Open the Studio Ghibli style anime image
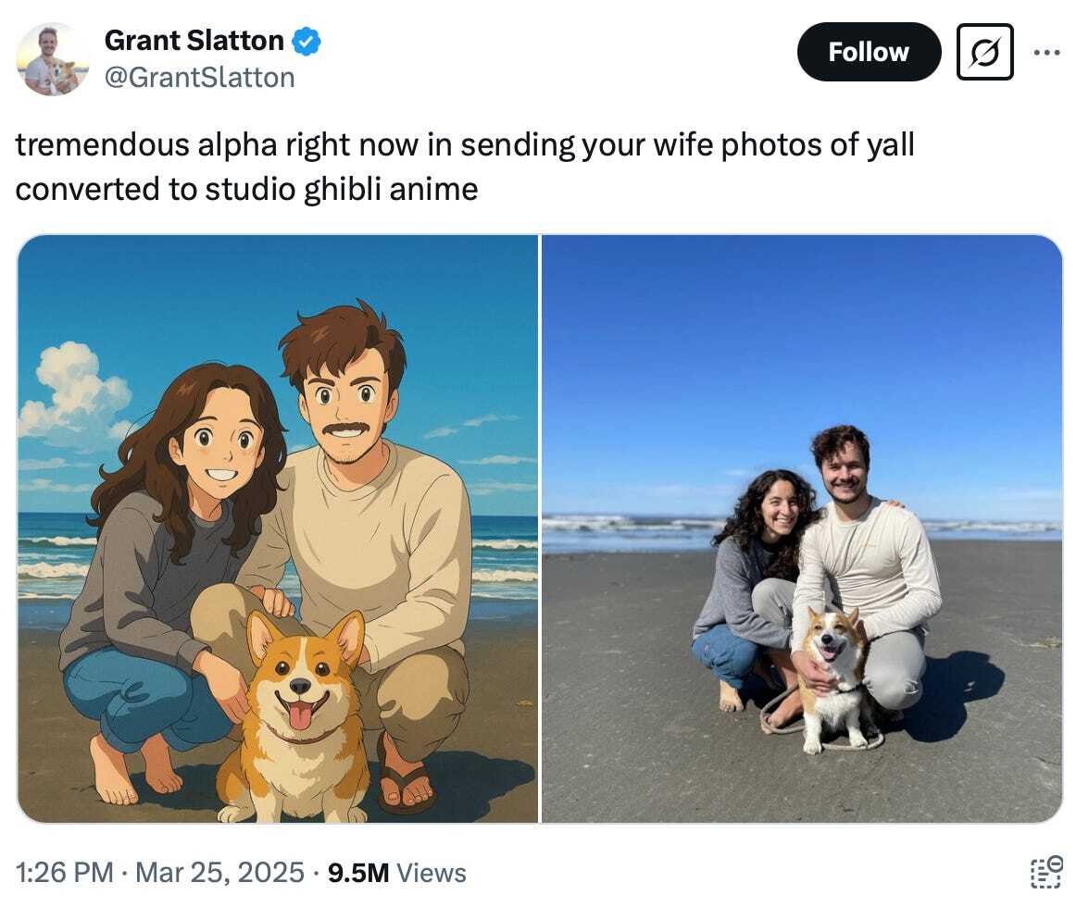 point(277,528)
